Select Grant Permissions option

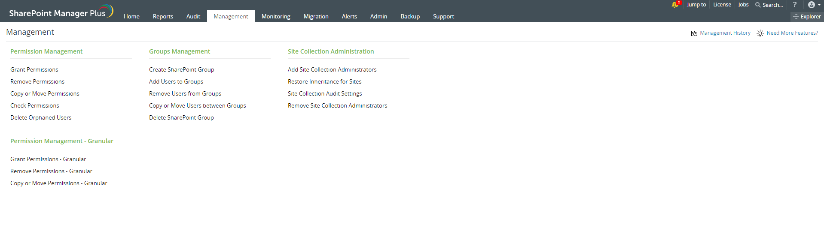(34, 69)
